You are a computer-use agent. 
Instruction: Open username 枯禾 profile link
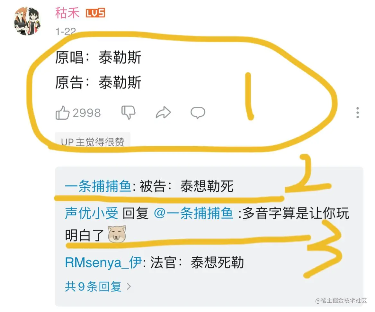click(x=67, y=13)
